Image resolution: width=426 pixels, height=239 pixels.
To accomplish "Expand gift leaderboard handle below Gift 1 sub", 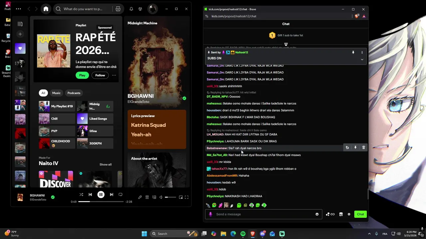I will coord(286,44).
